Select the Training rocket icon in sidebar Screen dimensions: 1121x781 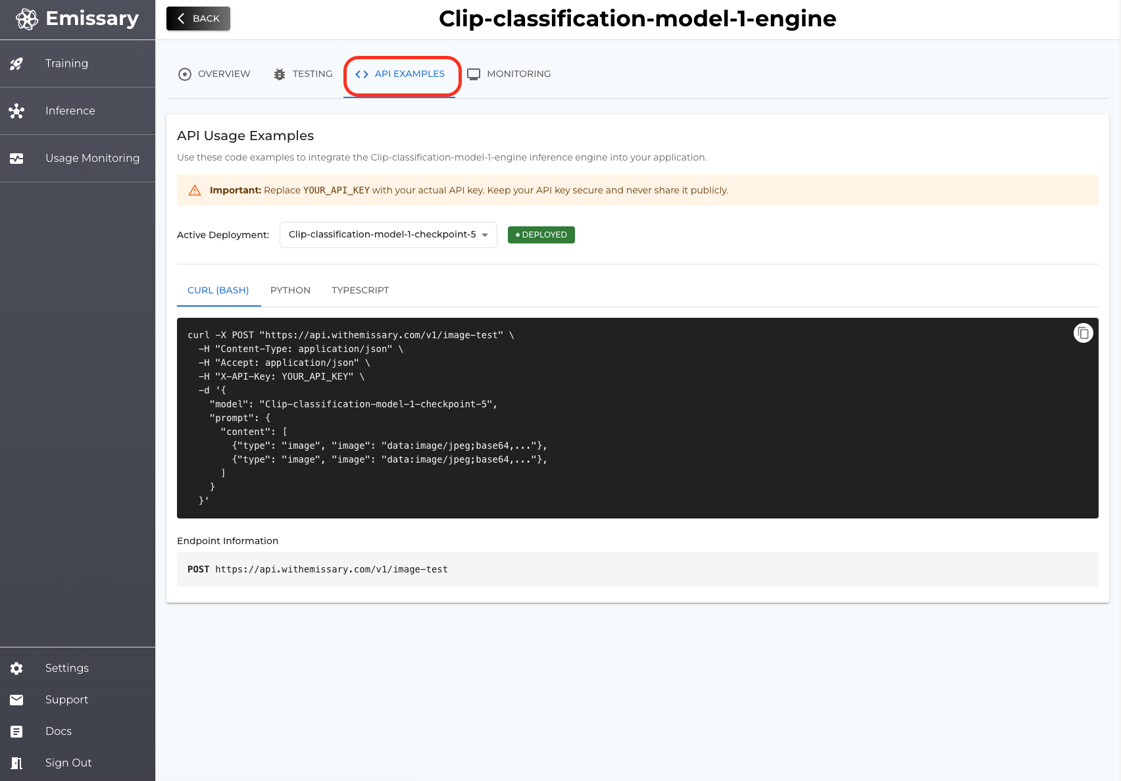[16, 63]
